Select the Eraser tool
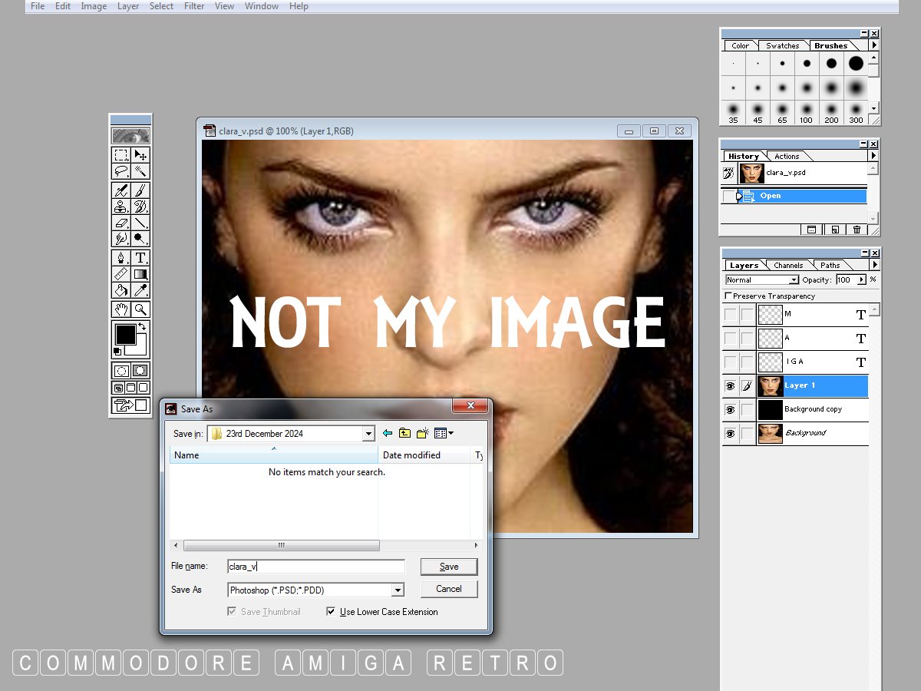Image resolution: width=921 pixels, height=691 pixels. [121, 223]
